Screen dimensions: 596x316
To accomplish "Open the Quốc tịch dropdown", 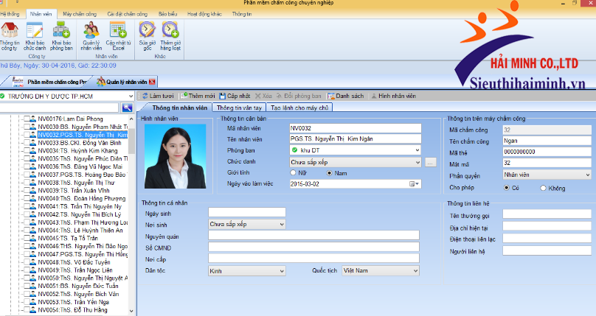I will [x=415, y=270].
